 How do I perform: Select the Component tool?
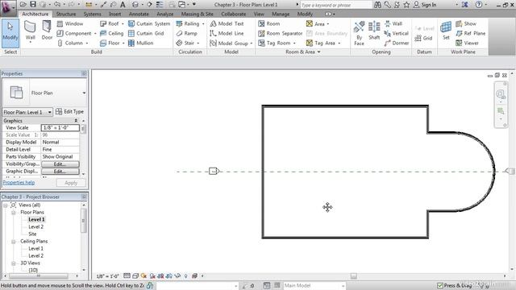click(x=74, y=33)
